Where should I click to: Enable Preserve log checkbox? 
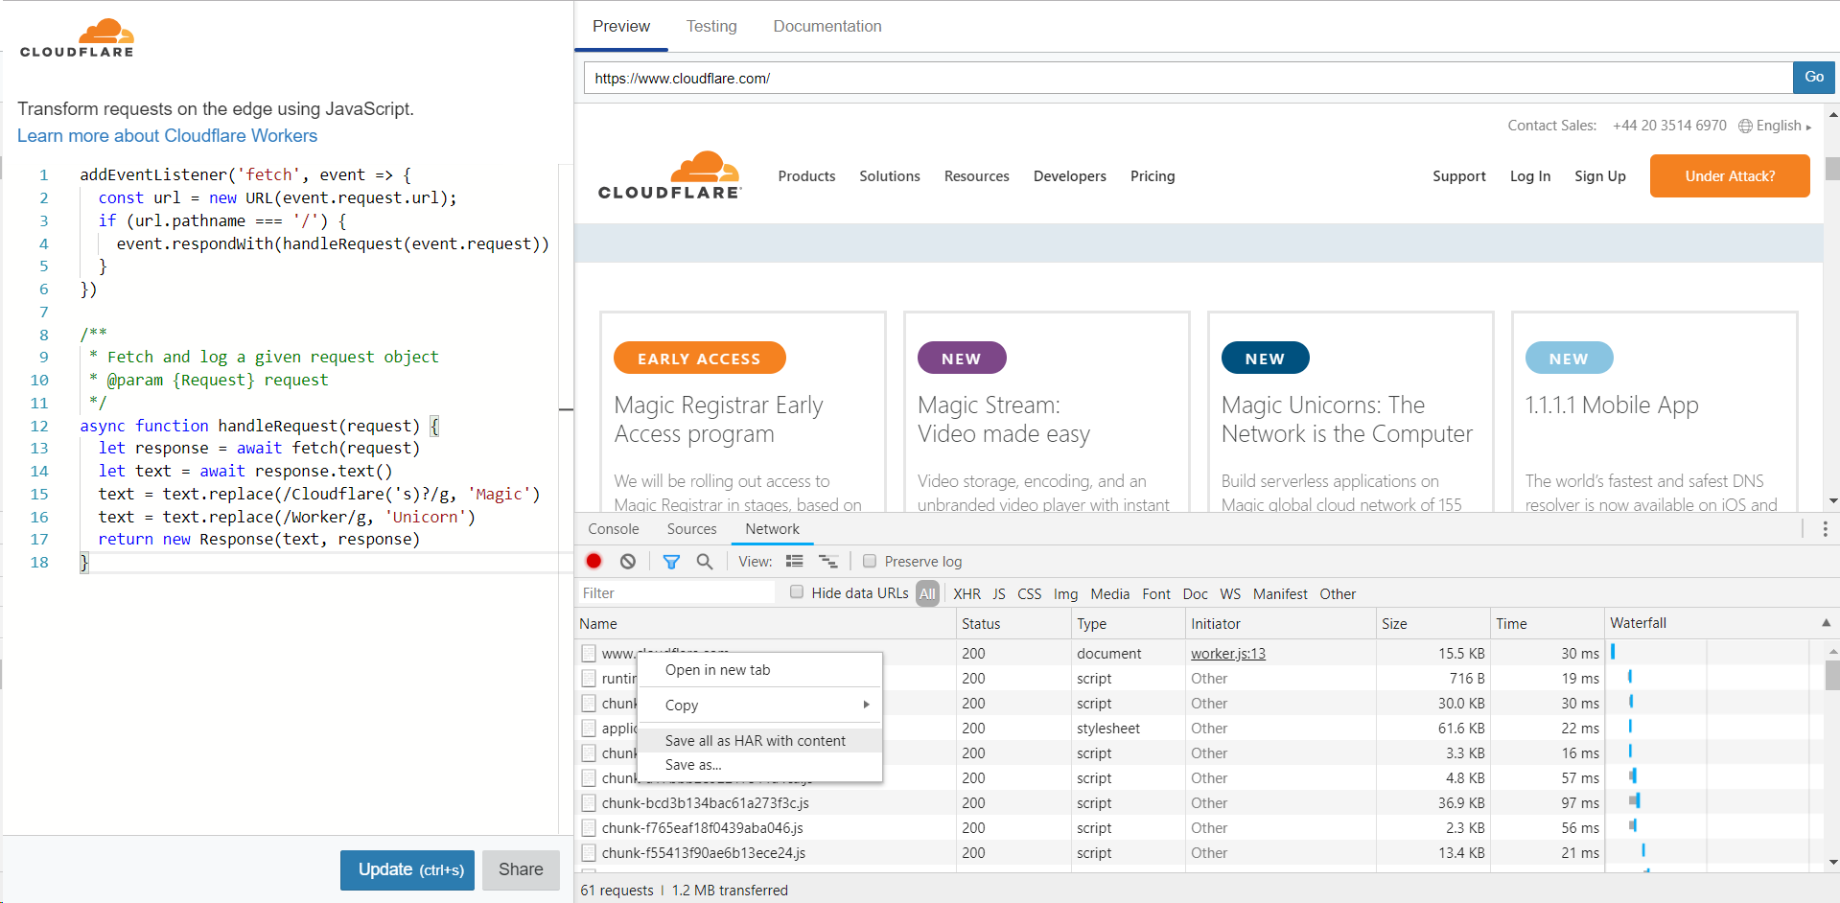(x=870, y=561)
